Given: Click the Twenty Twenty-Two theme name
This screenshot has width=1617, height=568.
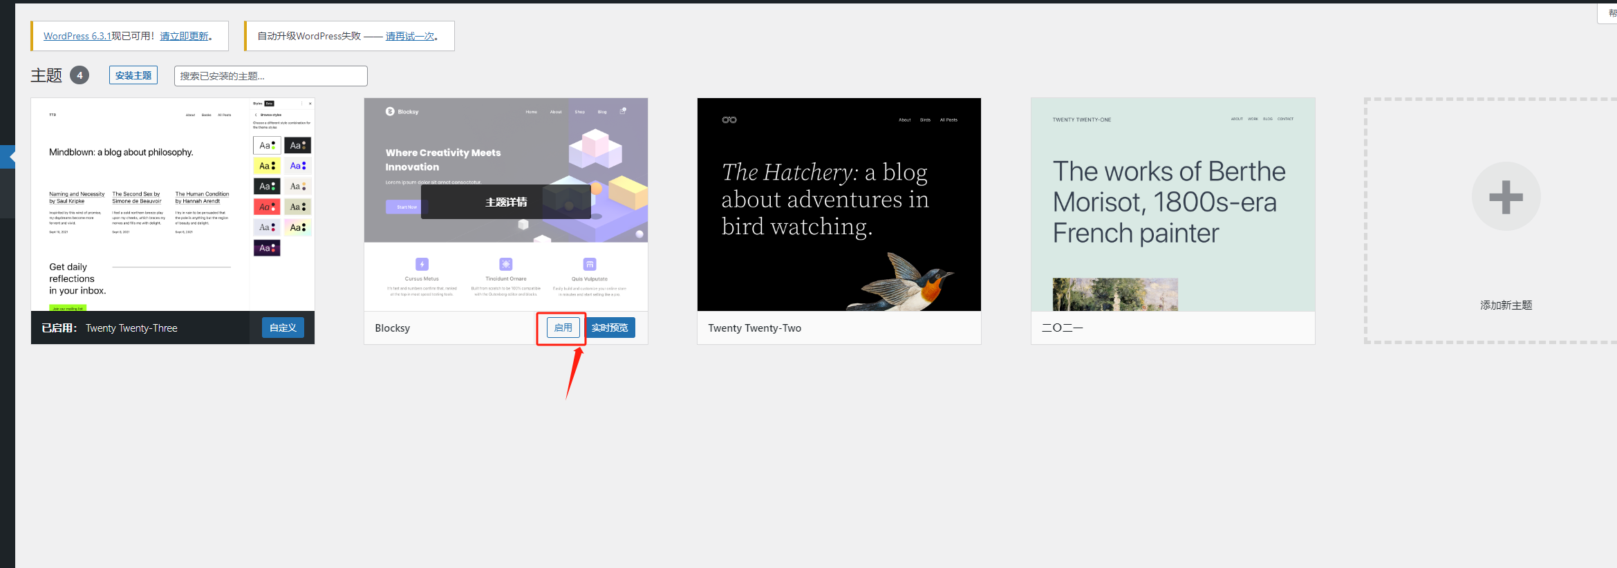Looking at the screenshot, I should click(x=754, y=328).
